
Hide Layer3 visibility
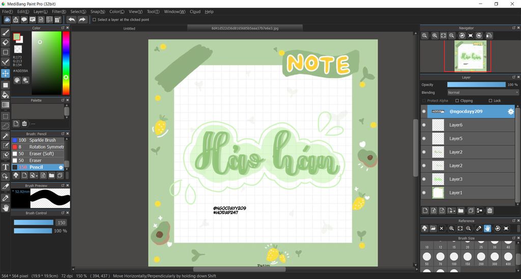tap(424, 179)
